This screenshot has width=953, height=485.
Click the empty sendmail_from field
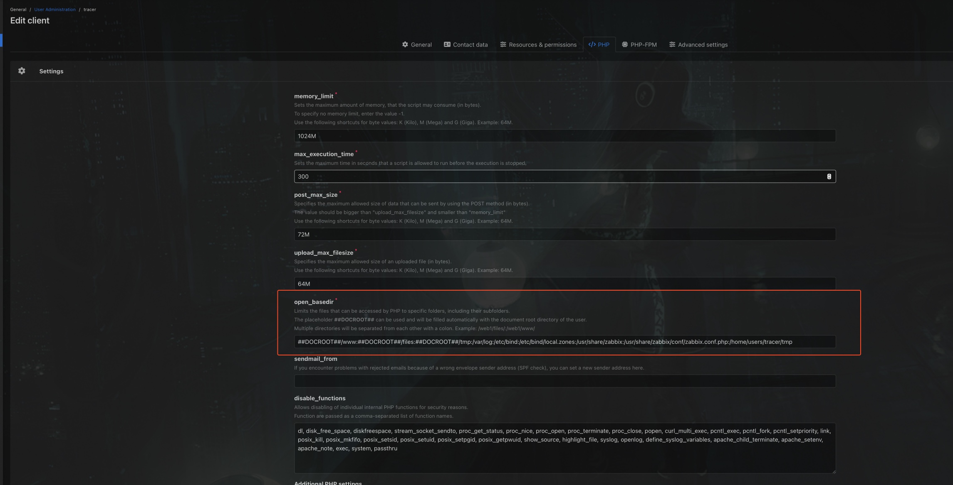[564, 381]
